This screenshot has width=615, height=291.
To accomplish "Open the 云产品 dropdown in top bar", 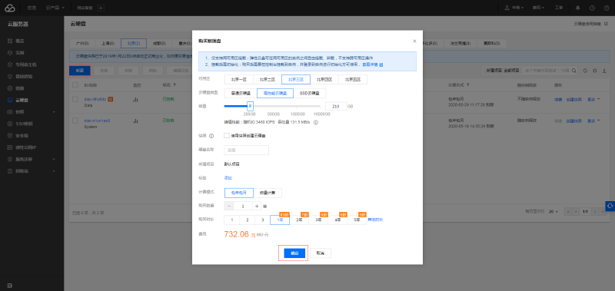I will (55, 8).
